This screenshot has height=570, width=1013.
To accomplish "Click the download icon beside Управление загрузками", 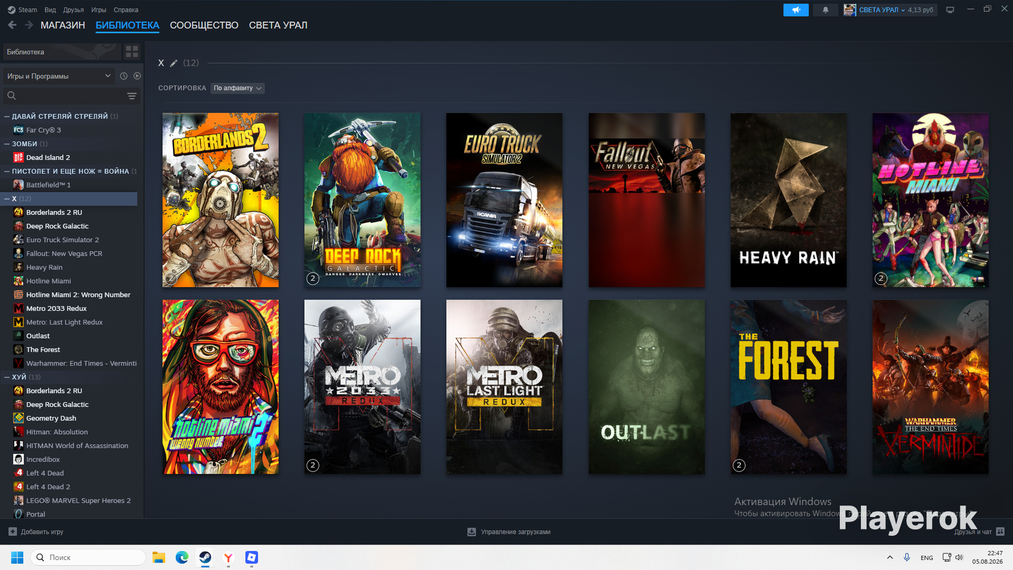I will (x=472, y=532).
